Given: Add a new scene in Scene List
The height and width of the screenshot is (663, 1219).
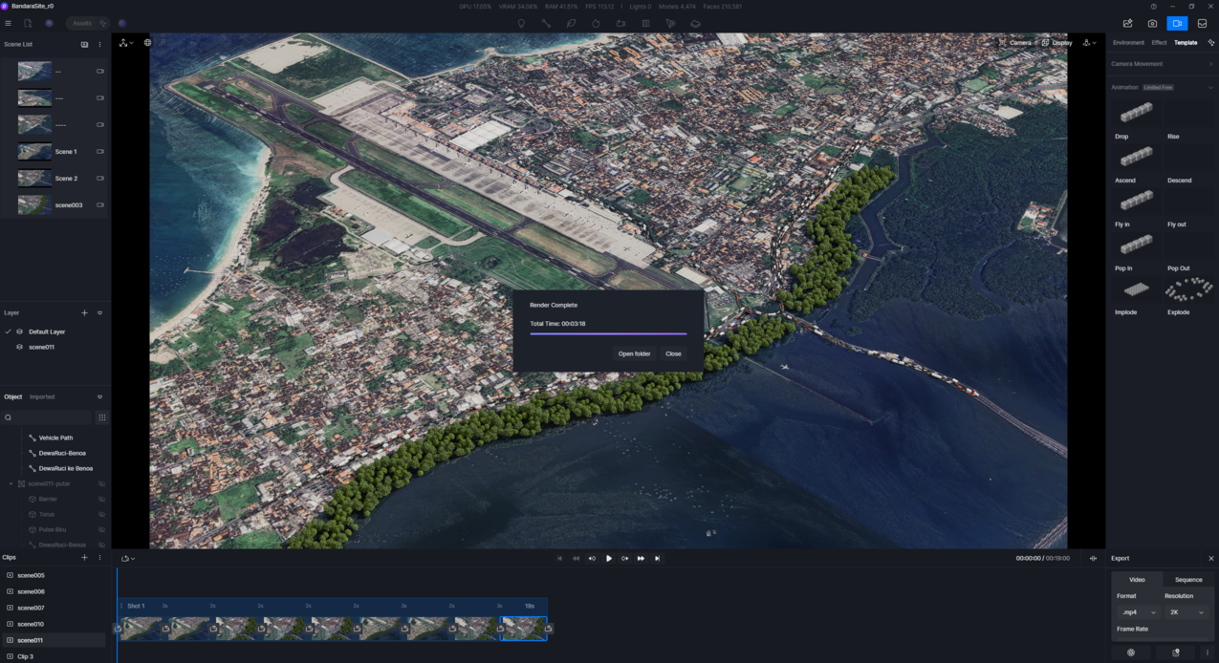Looking at the screenshot, I should point(84,45).
